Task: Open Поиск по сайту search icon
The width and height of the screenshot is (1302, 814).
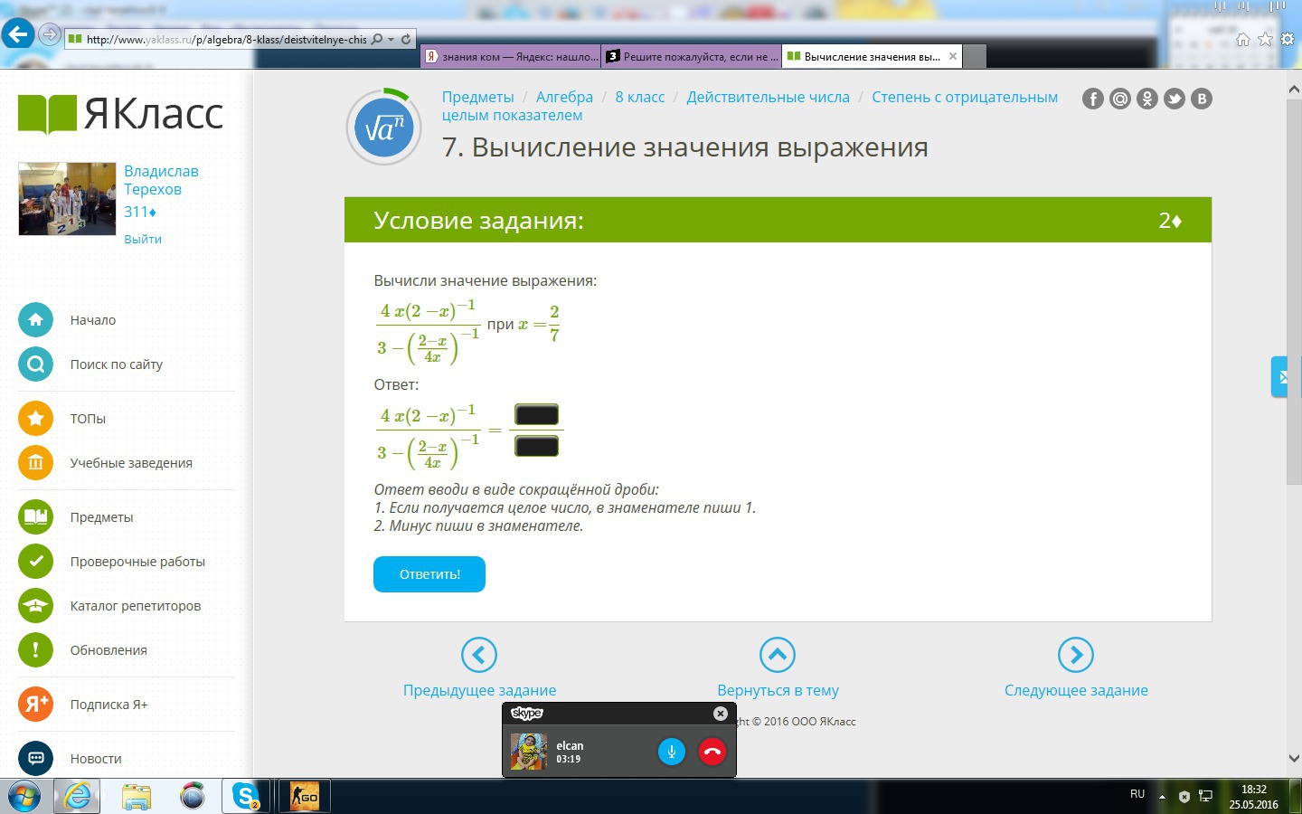Action: pos(35,364)
